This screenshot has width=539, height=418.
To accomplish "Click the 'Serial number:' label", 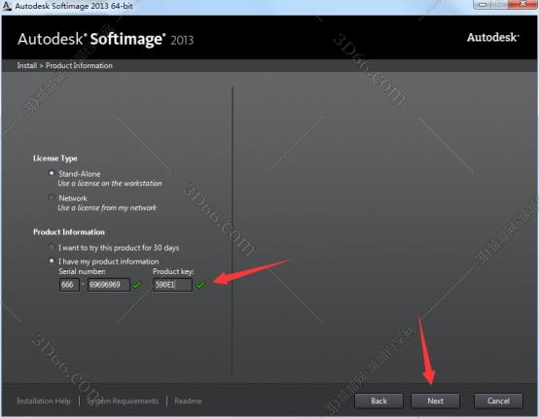I will (82, 271).
